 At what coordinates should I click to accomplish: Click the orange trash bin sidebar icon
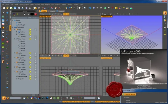pyautogui.click(x=3, y=62)
